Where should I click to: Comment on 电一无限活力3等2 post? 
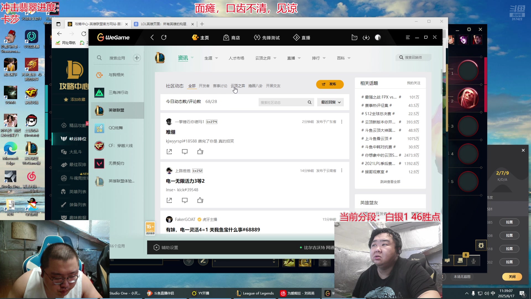(x=185, y=200)
